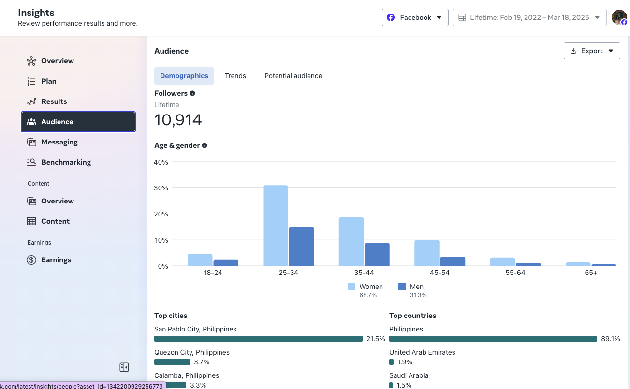Open the profile avatar at top right
Image resolution: width=630 pixels, height=389 pixels.
(x=619, y=17)
